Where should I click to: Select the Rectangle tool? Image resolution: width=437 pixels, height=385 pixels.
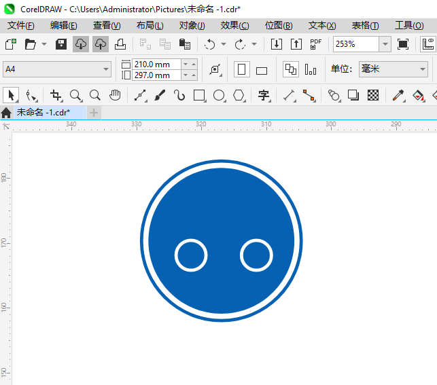pos(200,95)
